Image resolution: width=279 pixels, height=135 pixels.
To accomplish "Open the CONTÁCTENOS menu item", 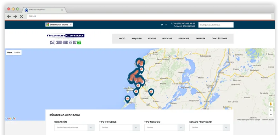I will 219,39.
